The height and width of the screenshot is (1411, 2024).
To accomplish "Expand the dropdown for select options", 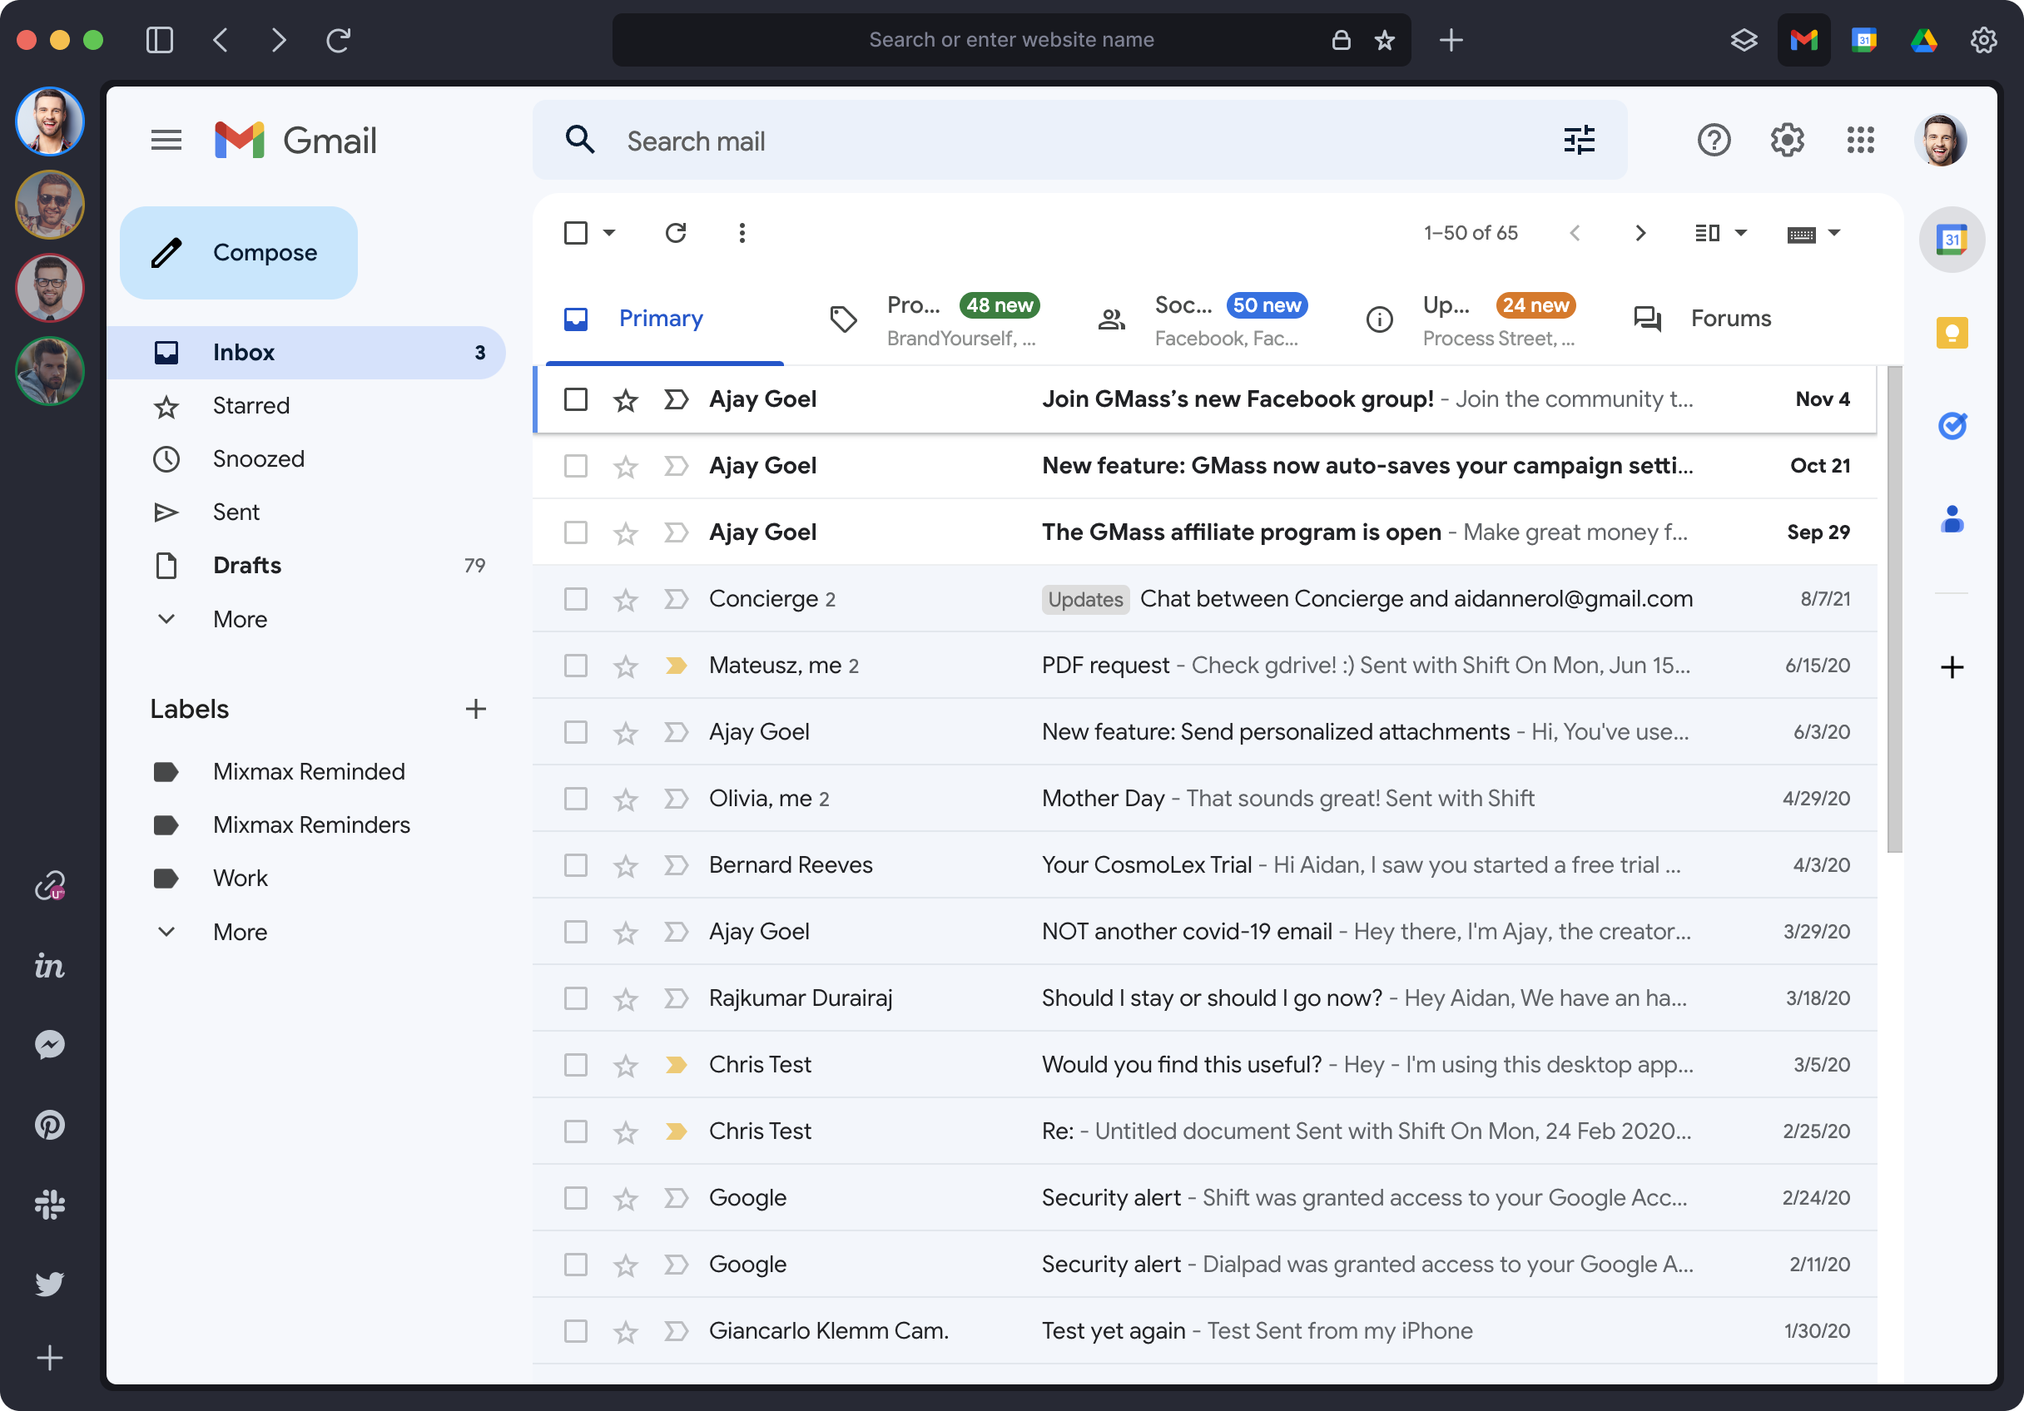I will pyautogui.click(x=606, y=232).
